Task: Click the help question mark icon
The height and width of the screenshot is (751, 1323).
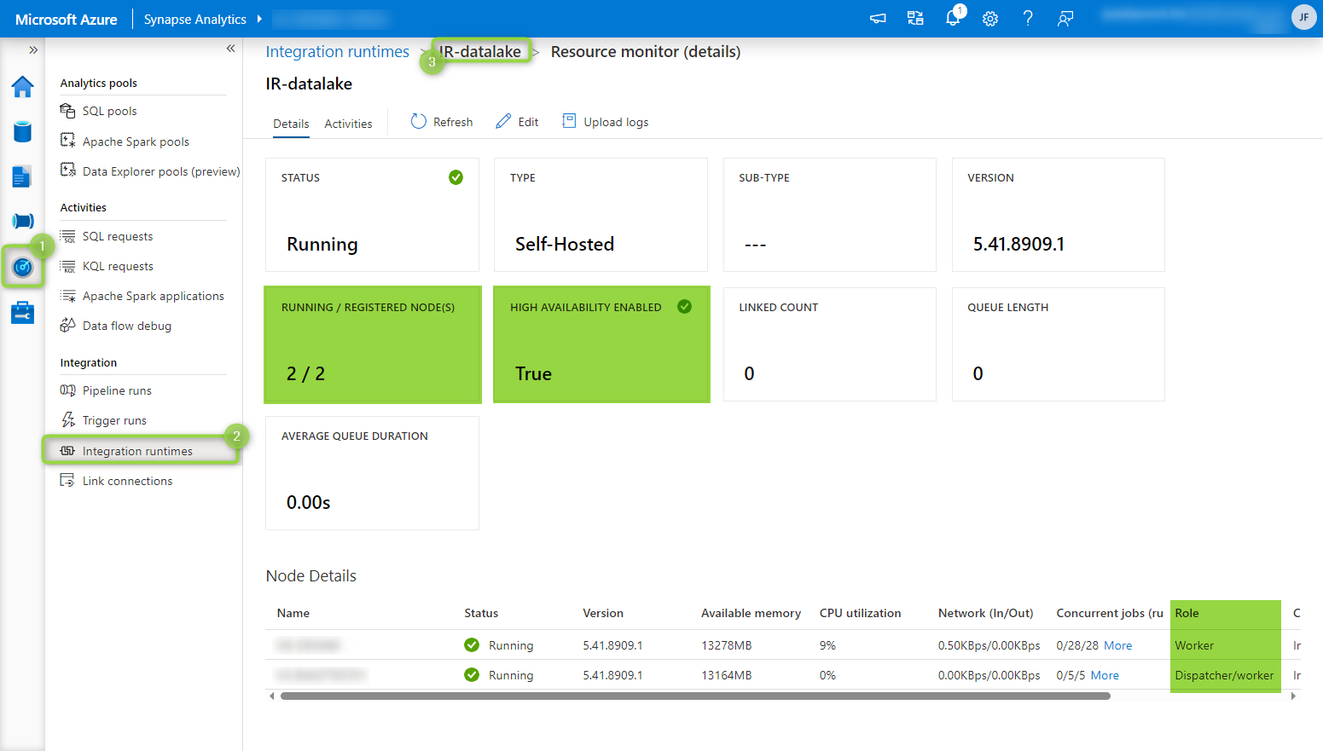Action: 1028,19
